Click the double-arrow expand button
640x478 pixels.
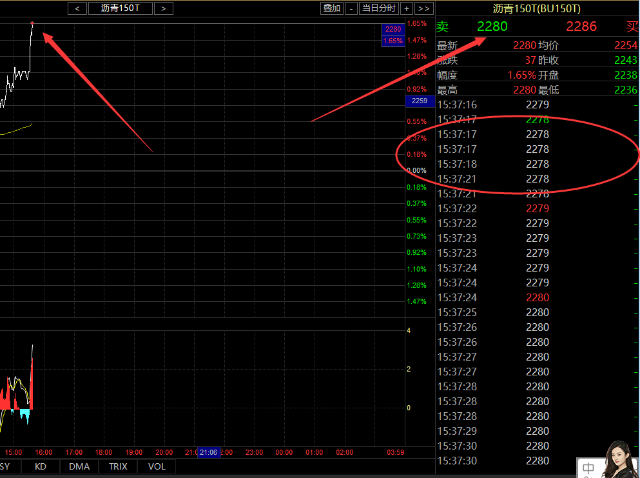423,8
